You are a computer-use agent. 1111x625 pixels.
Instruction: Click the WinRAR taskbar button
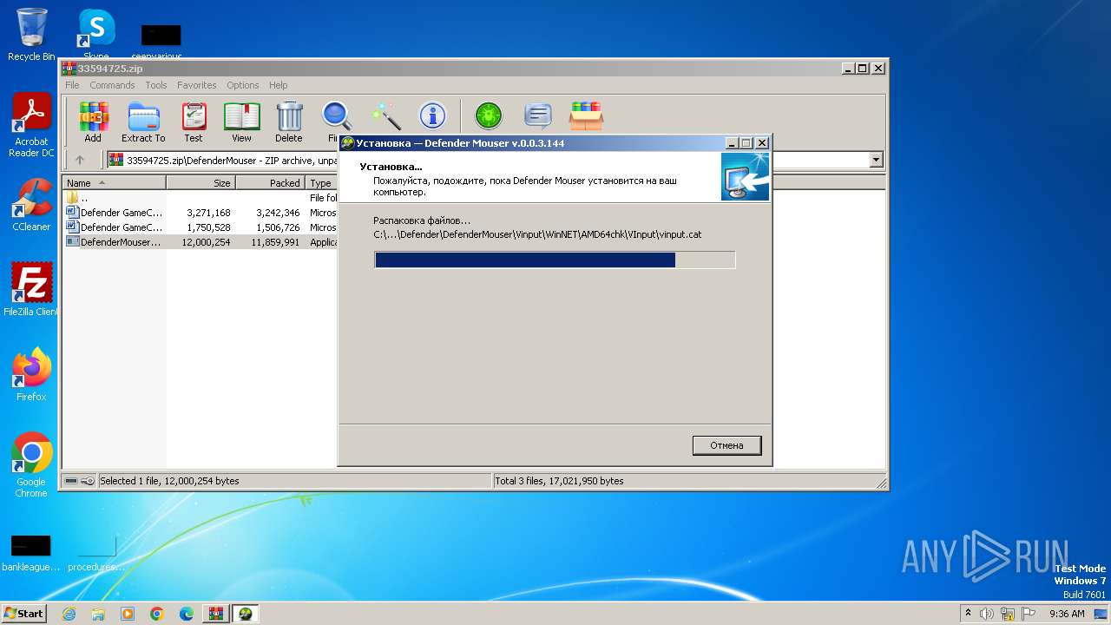tap(216, 614)
